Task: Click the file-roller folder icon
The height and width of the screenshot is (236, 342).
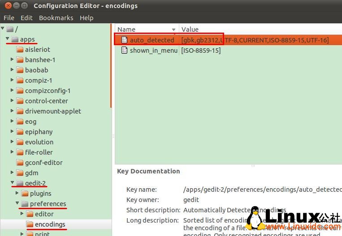Action: (x=20, y=152)
